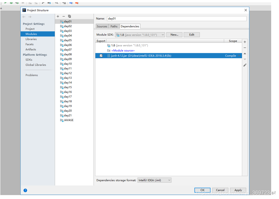Click the Cancel button
279x199 pixels.
pyautogui.click(x=220, y=190)
